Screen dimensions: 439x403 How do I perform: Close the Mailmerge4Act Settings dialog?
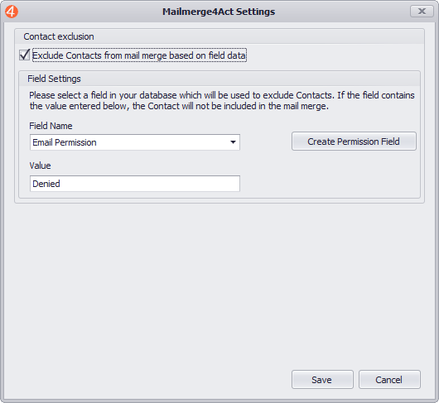click(x=422, y=12)
